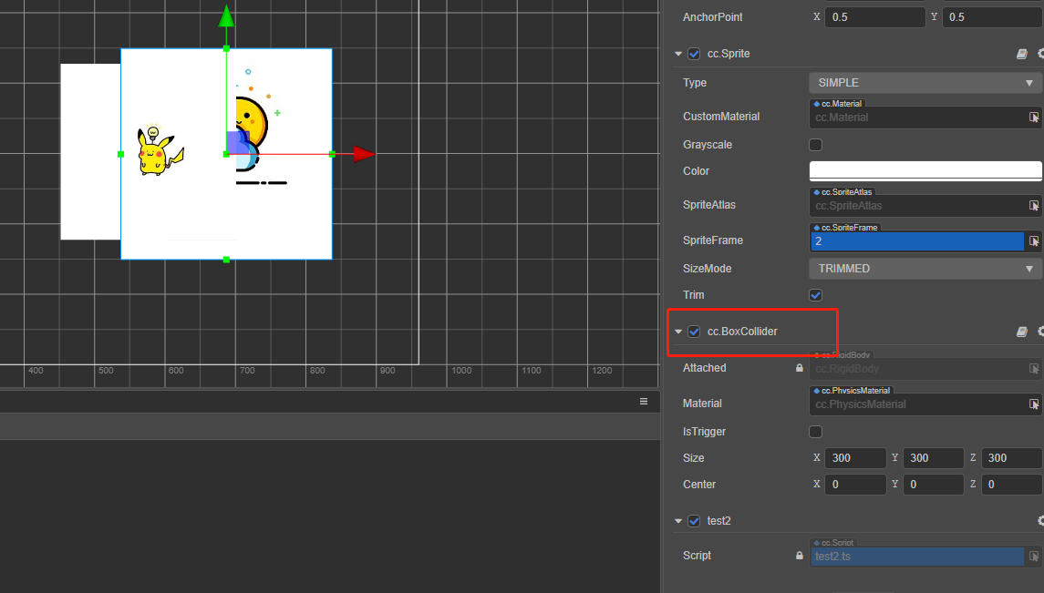Click the lock icon beside Script
This screenshot has height=593, width=1044.
pyautogui.click(x=799, y=555)
